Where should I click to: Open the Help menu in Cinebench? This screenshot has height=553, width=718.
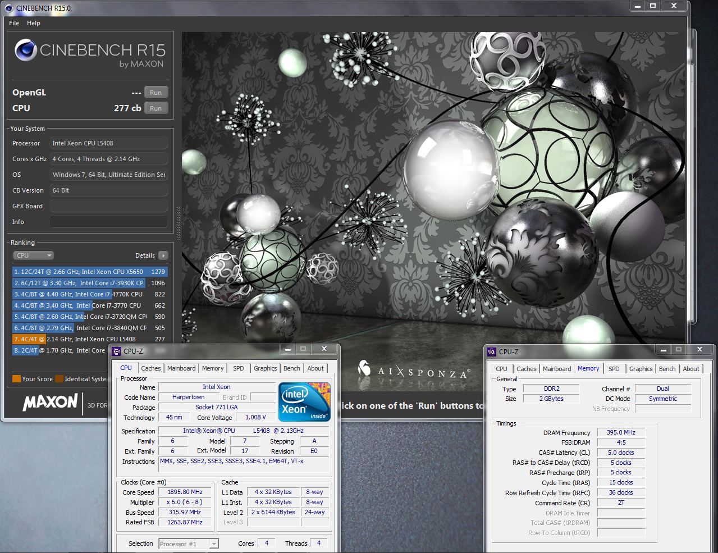tap(34, 23)
